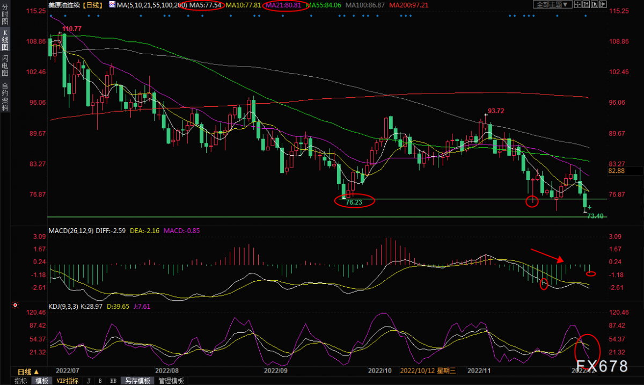The height and width of the screenshot is (385, 644).
Task: Click the MACD(26,12,9) indicator label
Action: [x=71, y=230]
